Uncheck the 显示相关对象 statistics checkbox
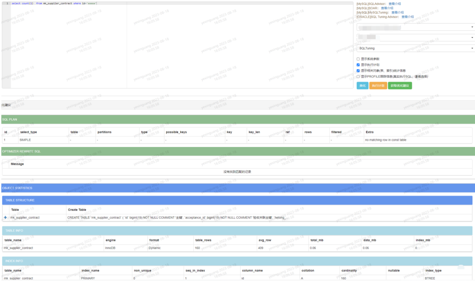475x282 pixels. (358, 70)
